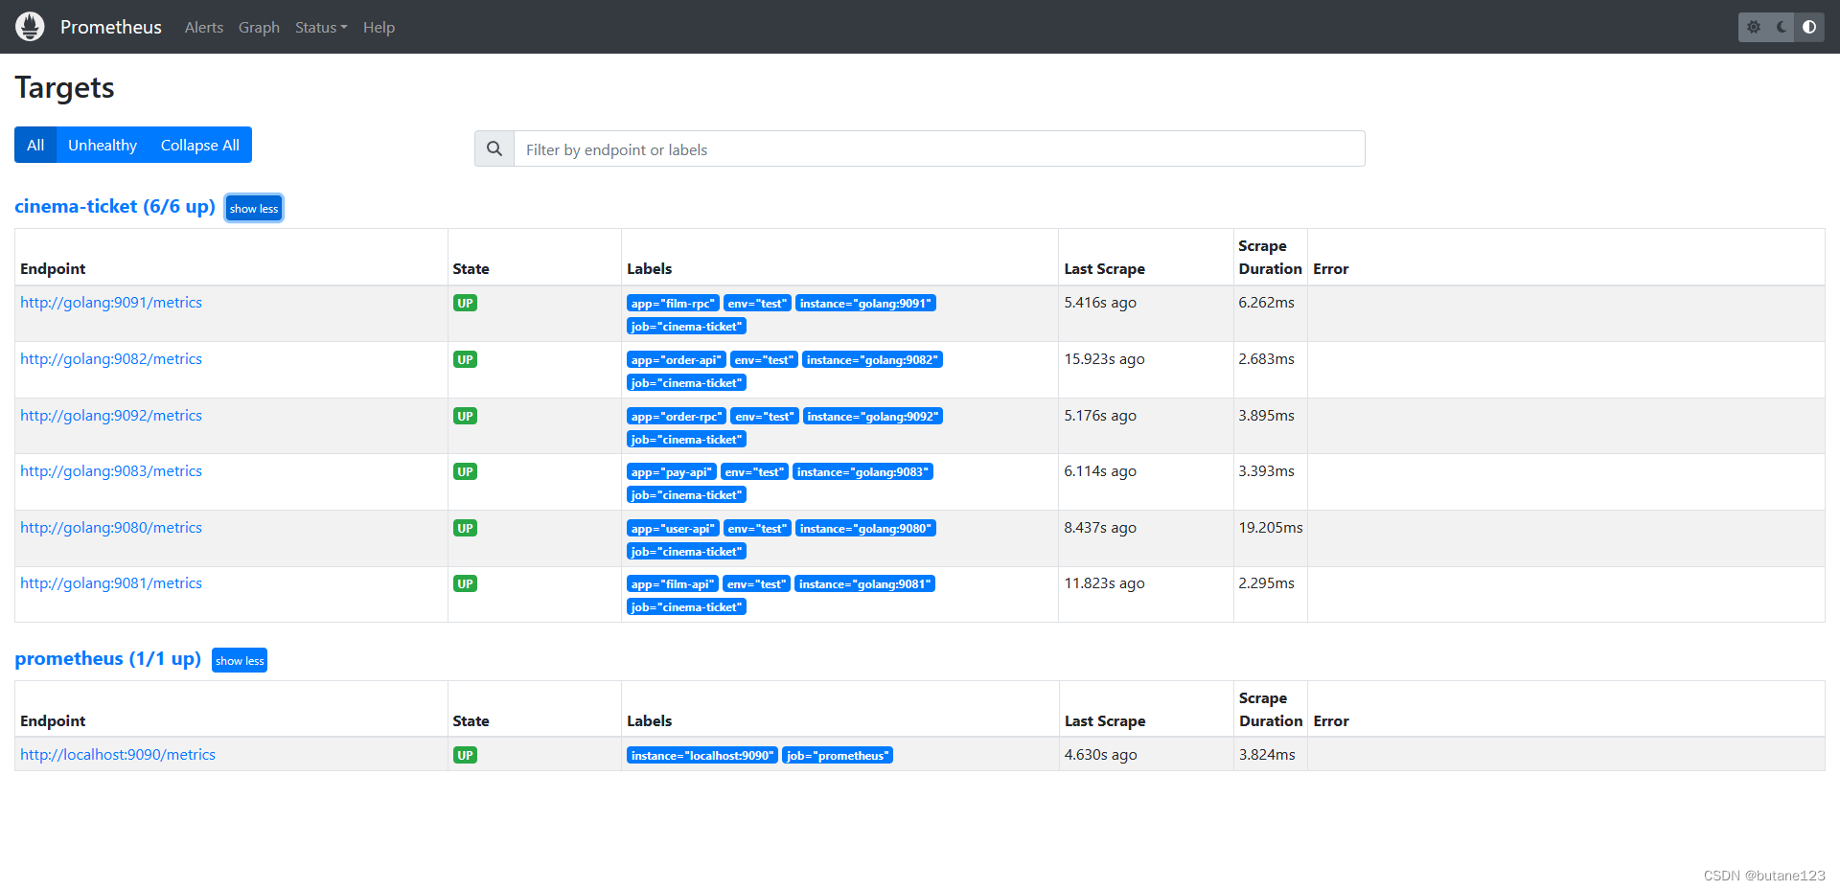
Task: Click the instance="golang:9083" label
Action: 862,471
